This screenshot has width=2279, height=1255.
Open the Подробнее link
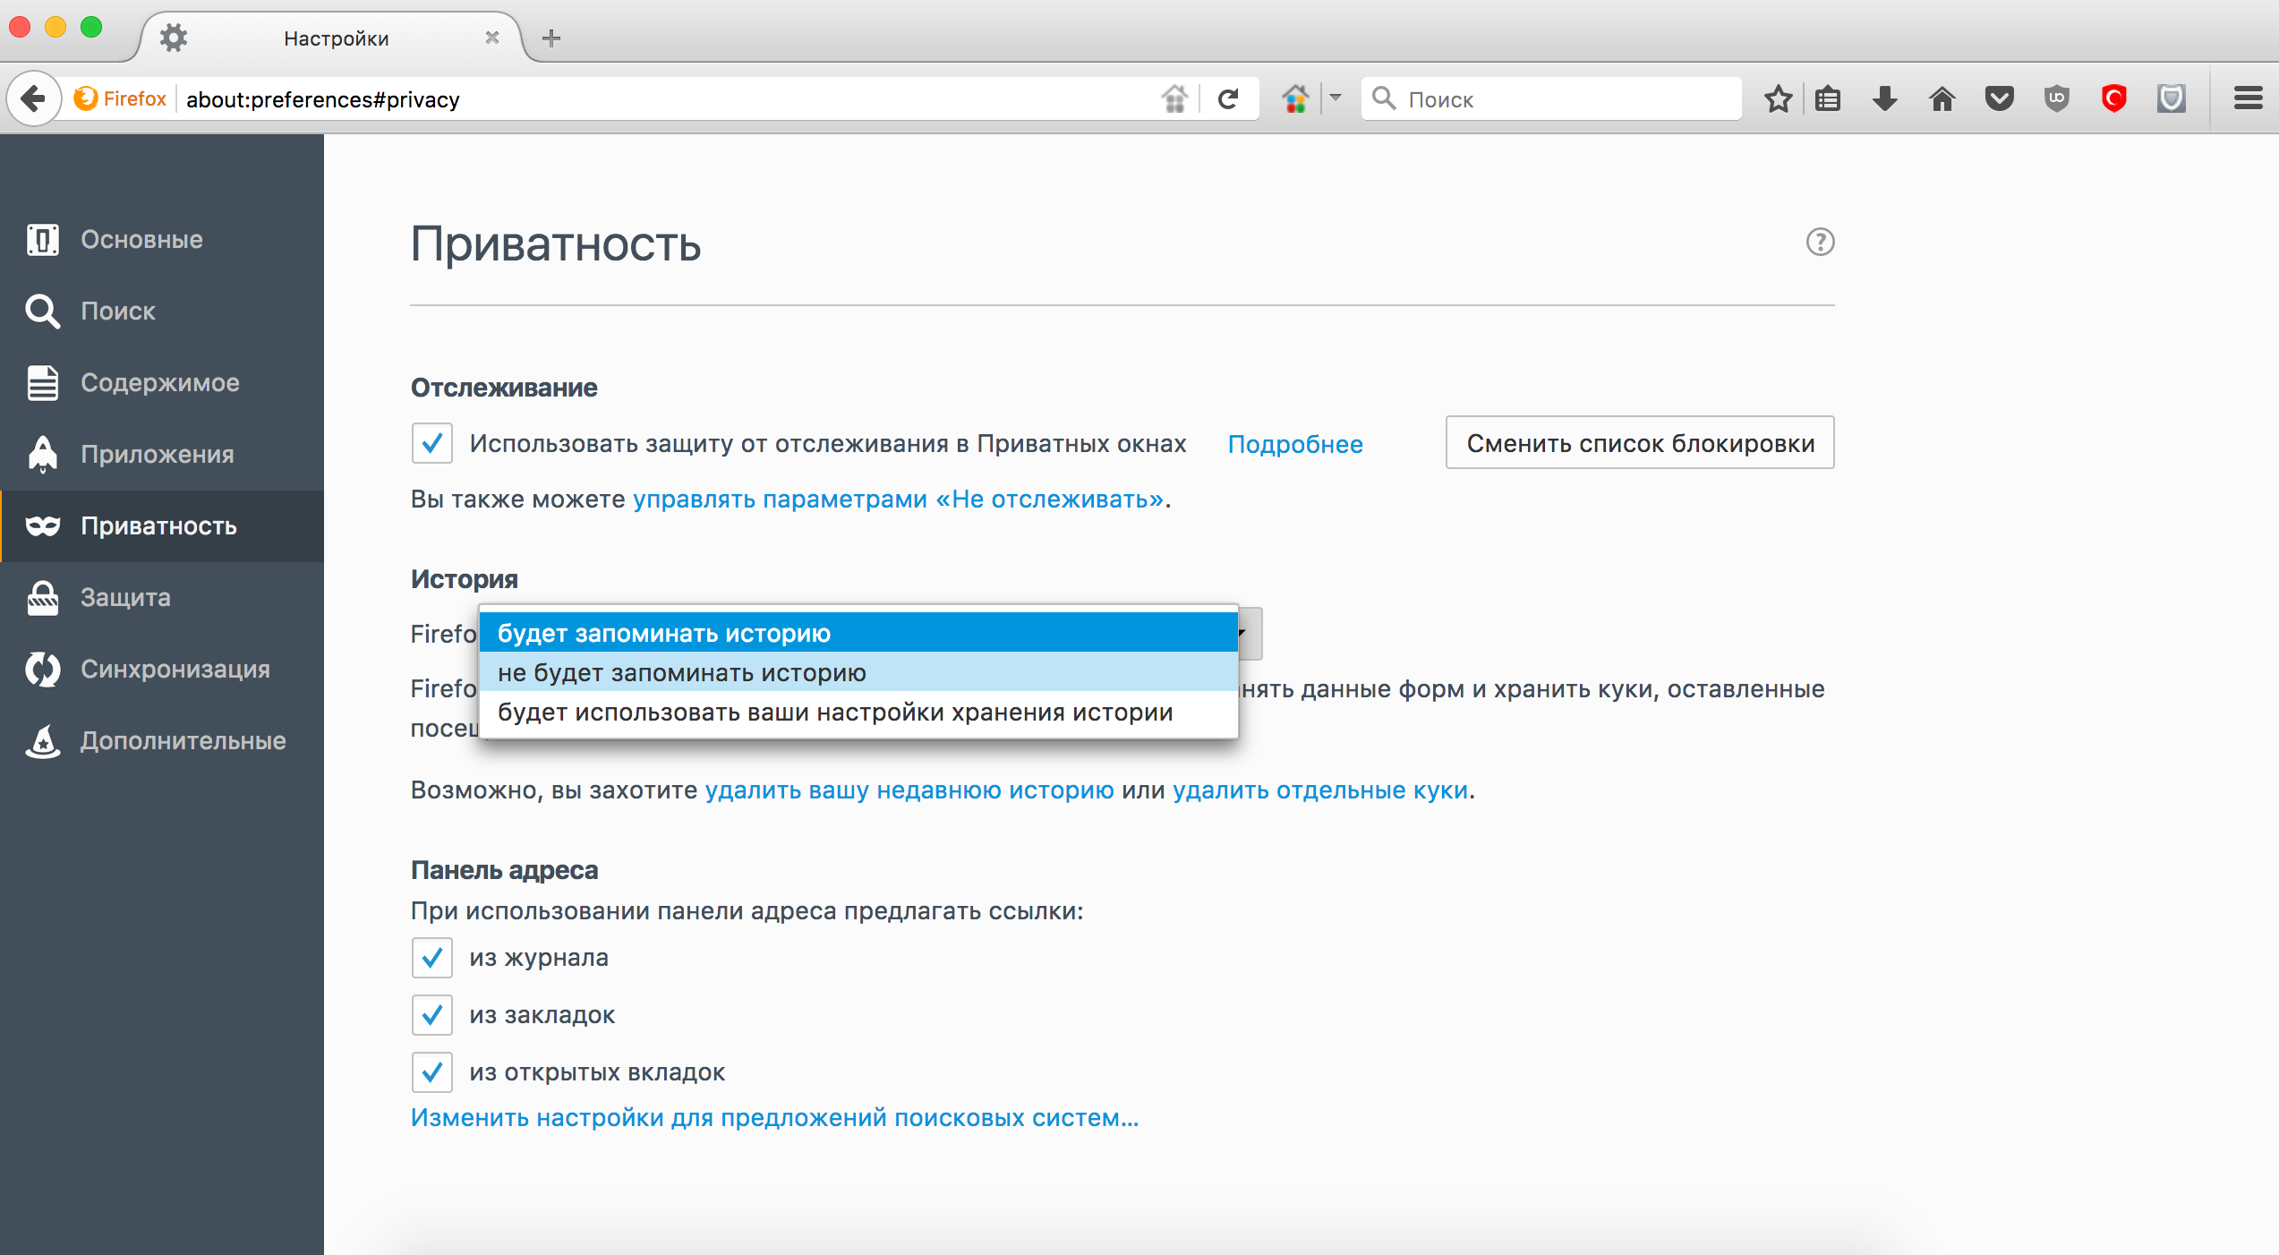tap(1295, 444)
